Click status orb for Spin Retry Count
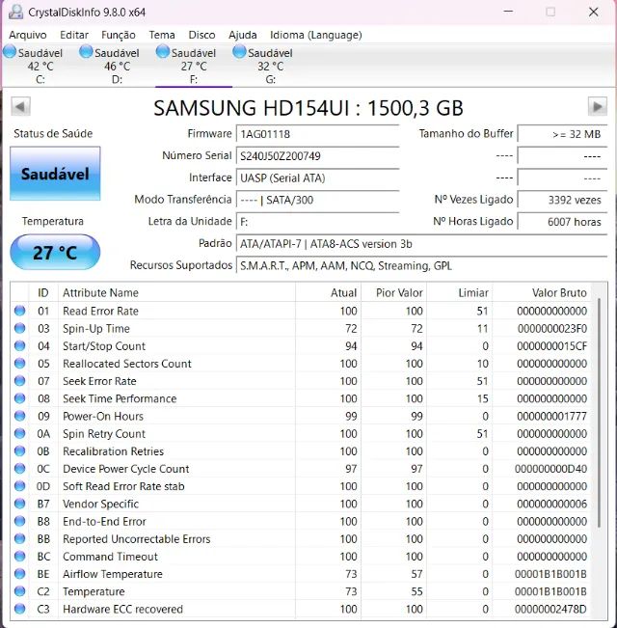 (19, 433)
